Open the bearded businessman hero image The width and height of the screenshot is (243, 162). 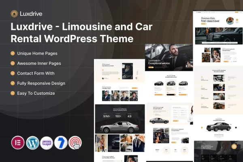pyautogui.click(x=169, y=58)
